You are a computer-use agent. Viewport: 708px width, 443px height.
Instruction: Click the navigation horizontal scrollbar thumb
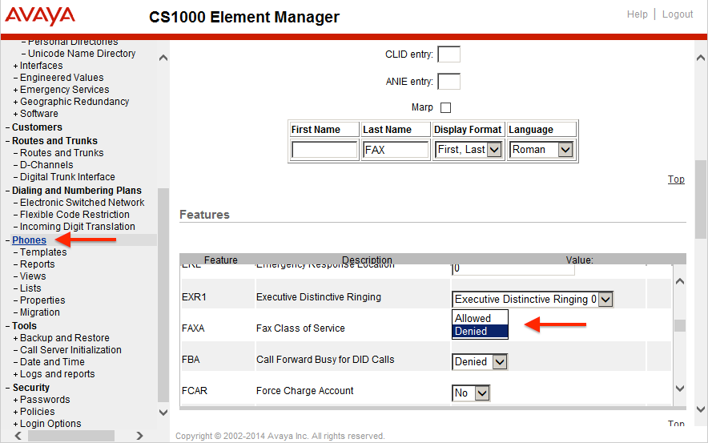click(x=71, y=436)
